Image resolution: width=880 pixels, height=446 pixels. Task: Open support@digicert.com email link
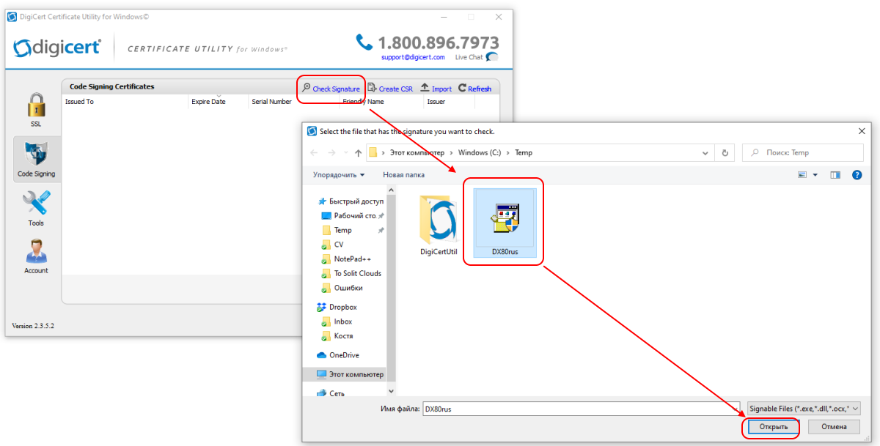point(413,57)
